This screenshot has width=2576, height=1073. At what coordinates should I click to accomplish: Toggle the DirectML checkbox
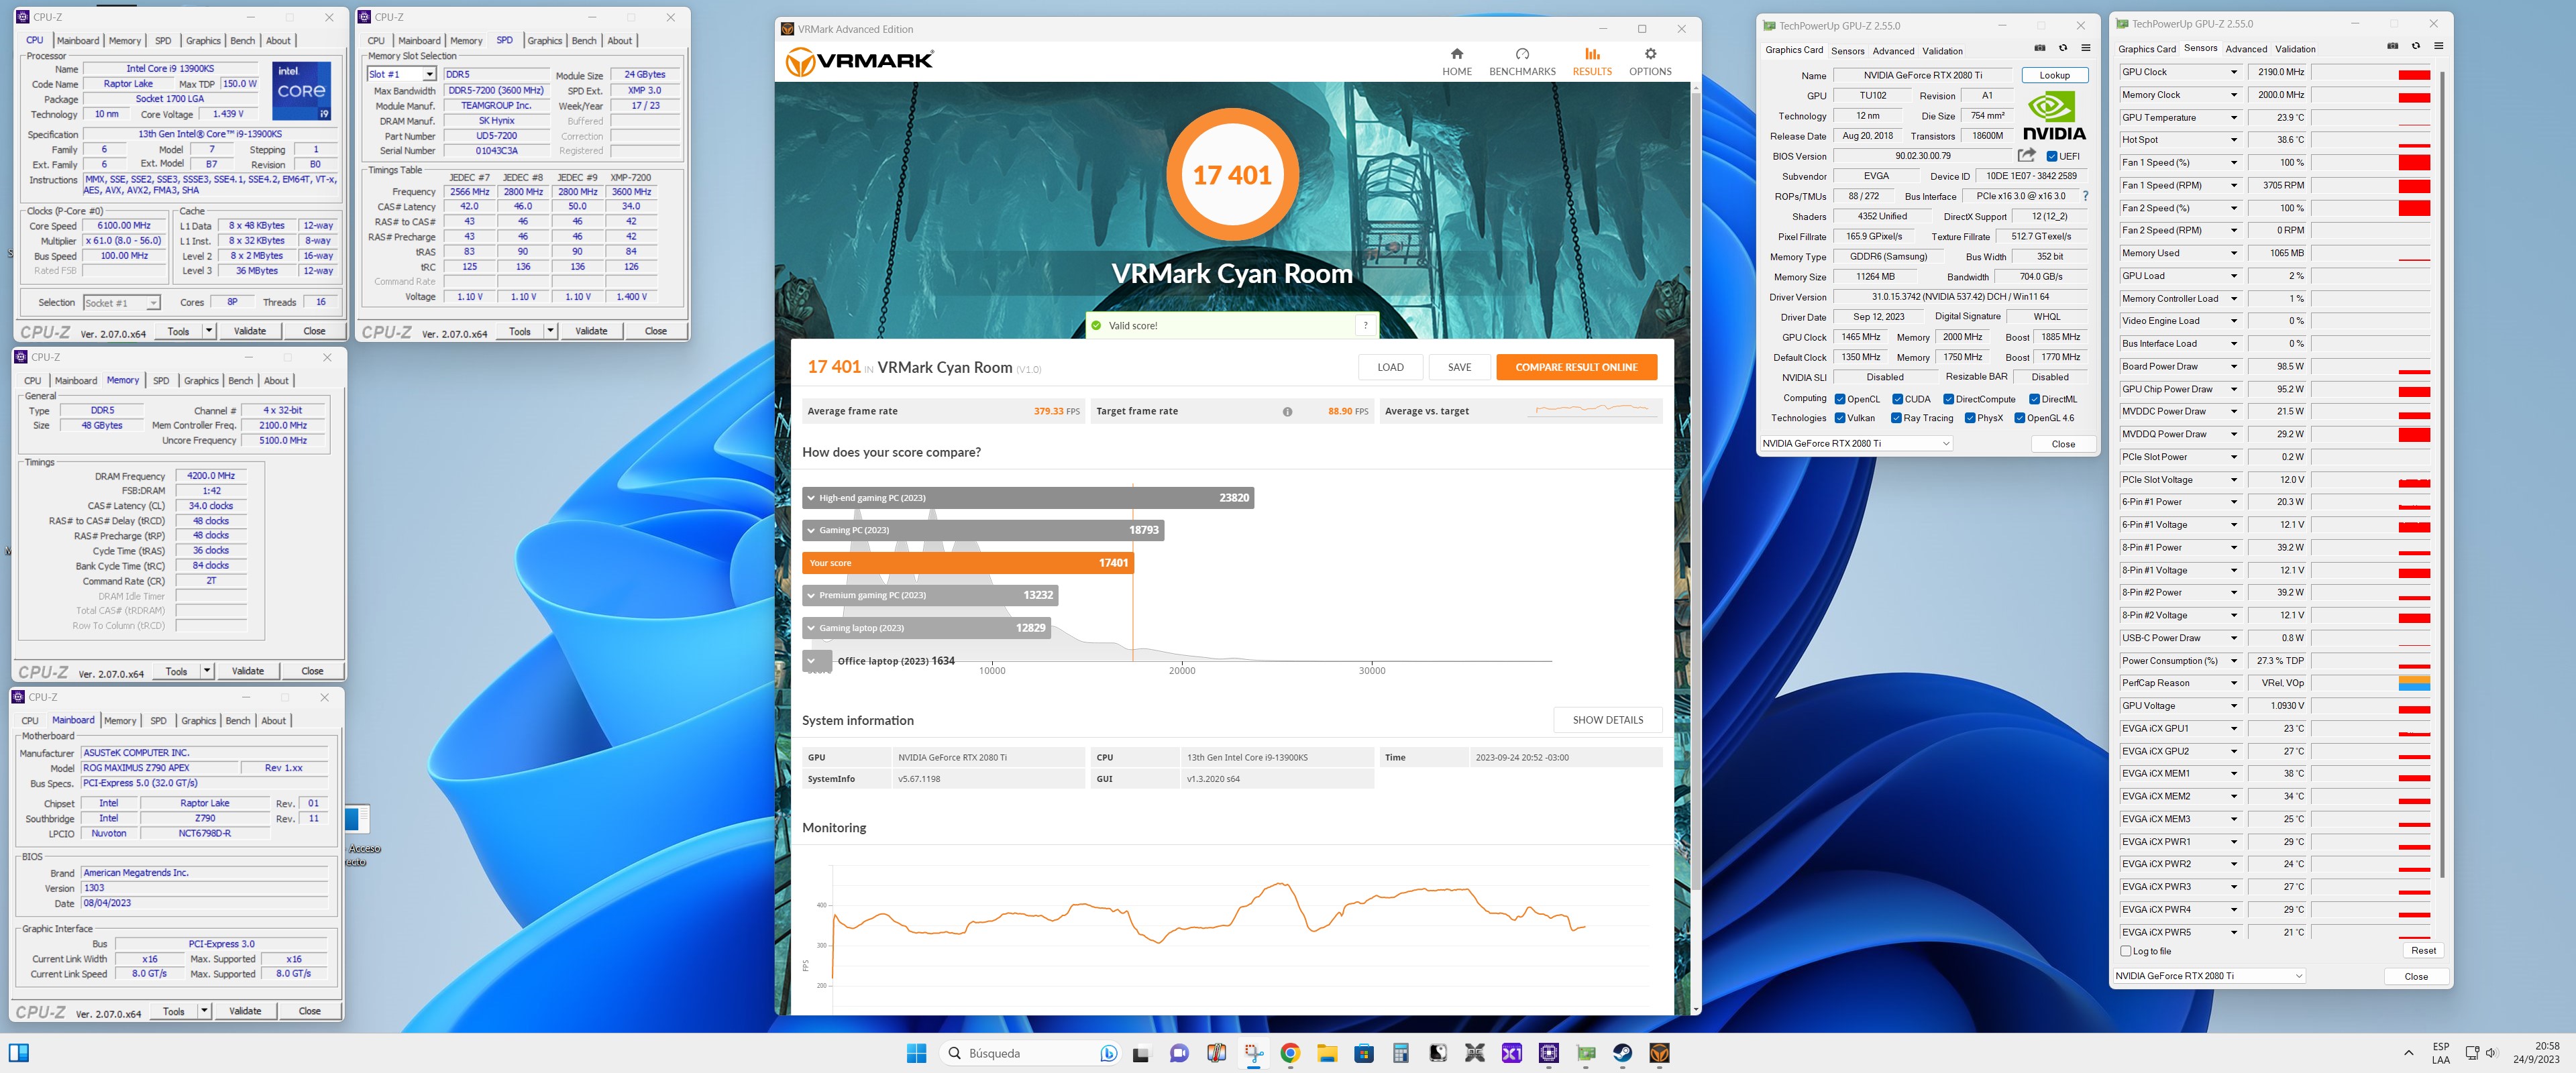coord(2034,400)
